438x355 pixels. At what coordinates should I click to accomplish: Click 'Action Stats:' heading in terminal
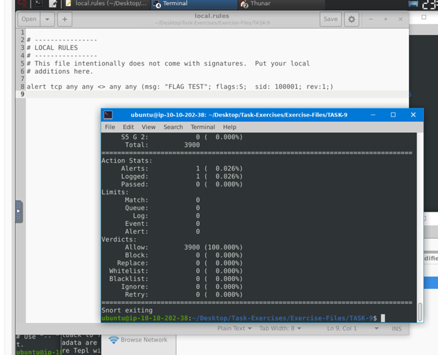coord(127,161)
